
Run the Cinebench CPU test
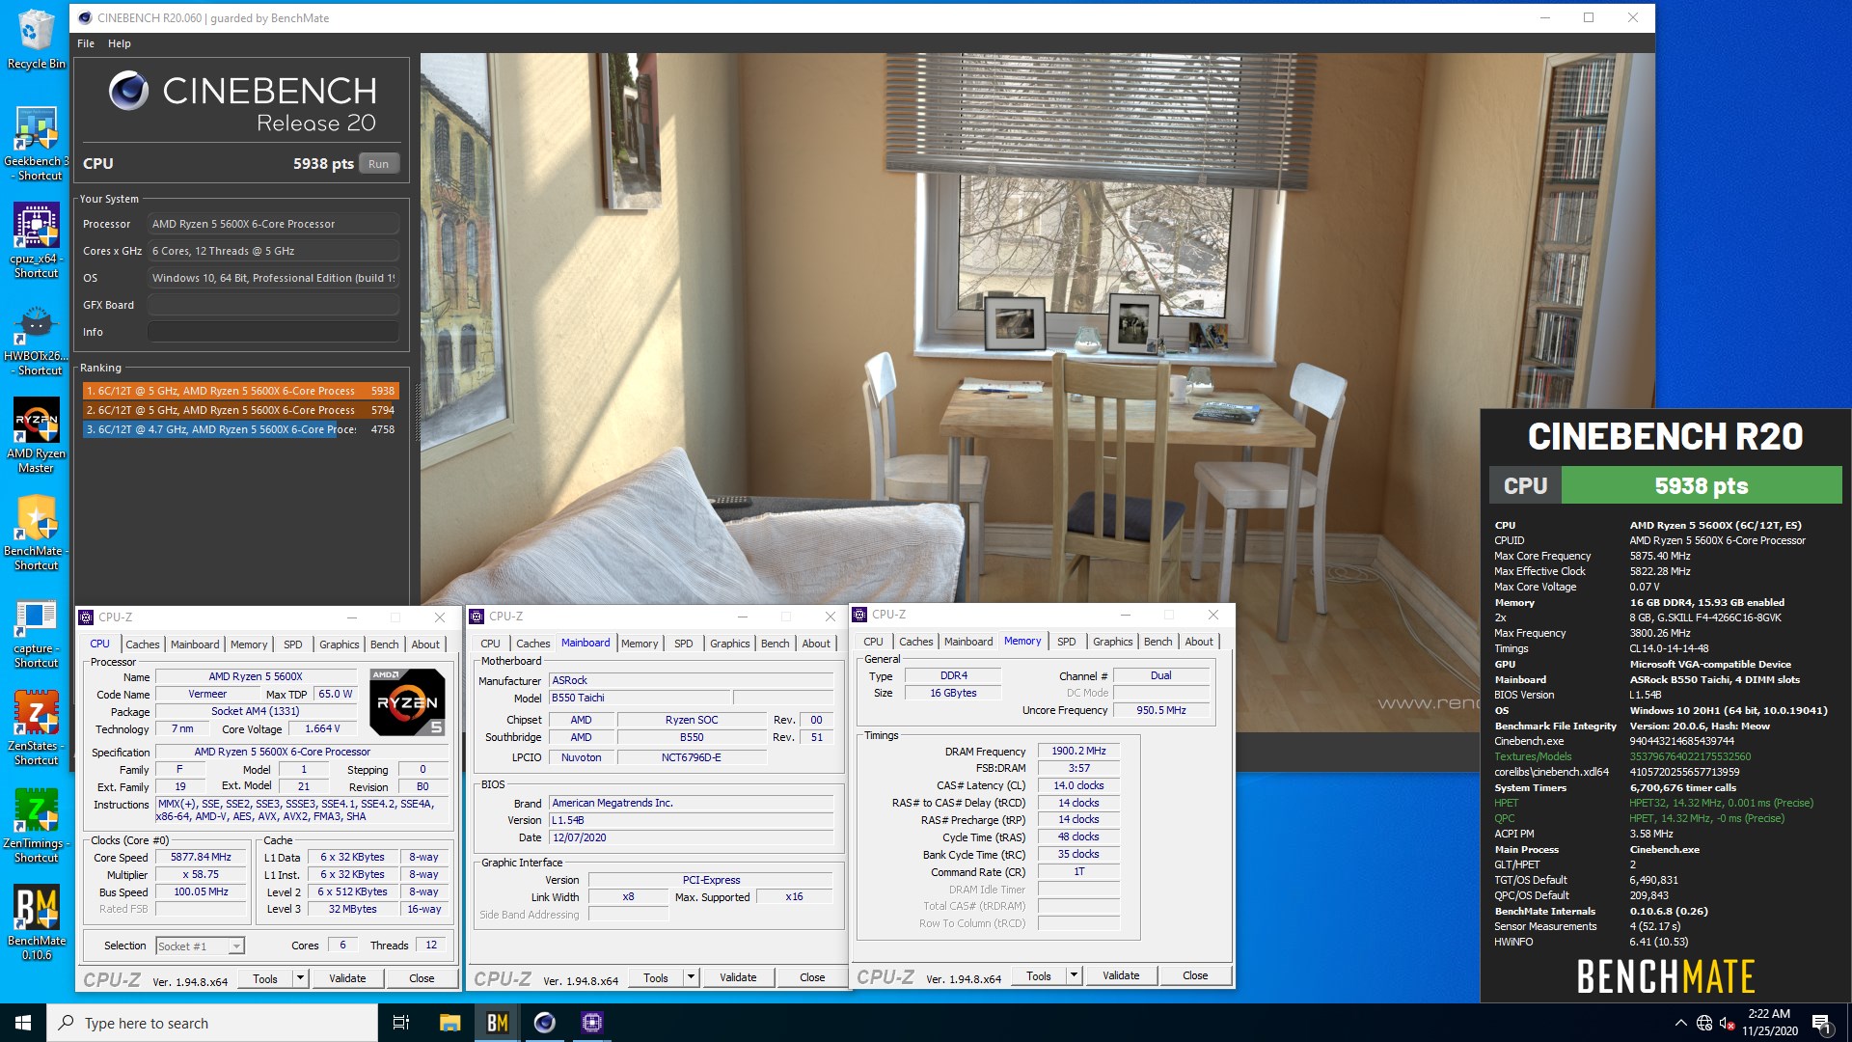(x=378, y=164)
